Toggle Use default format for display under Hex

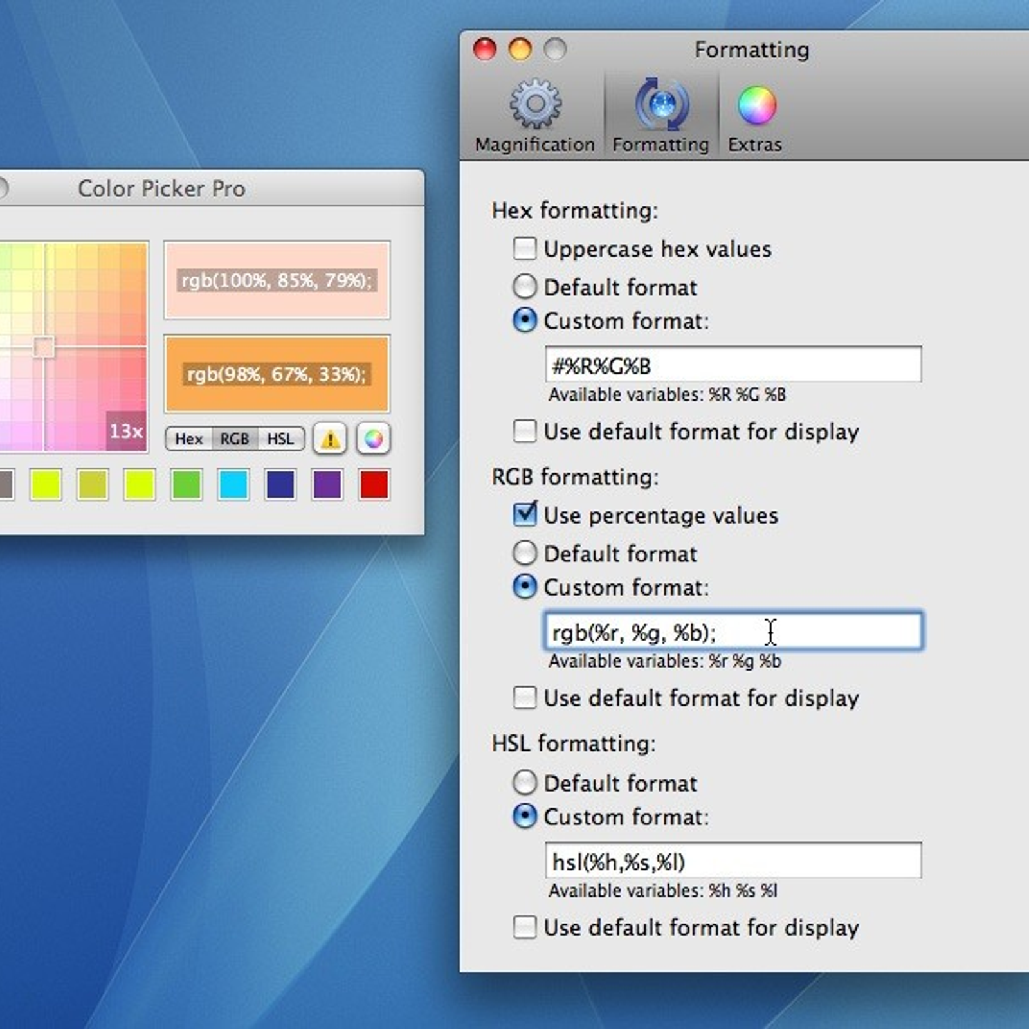(525, 431)
